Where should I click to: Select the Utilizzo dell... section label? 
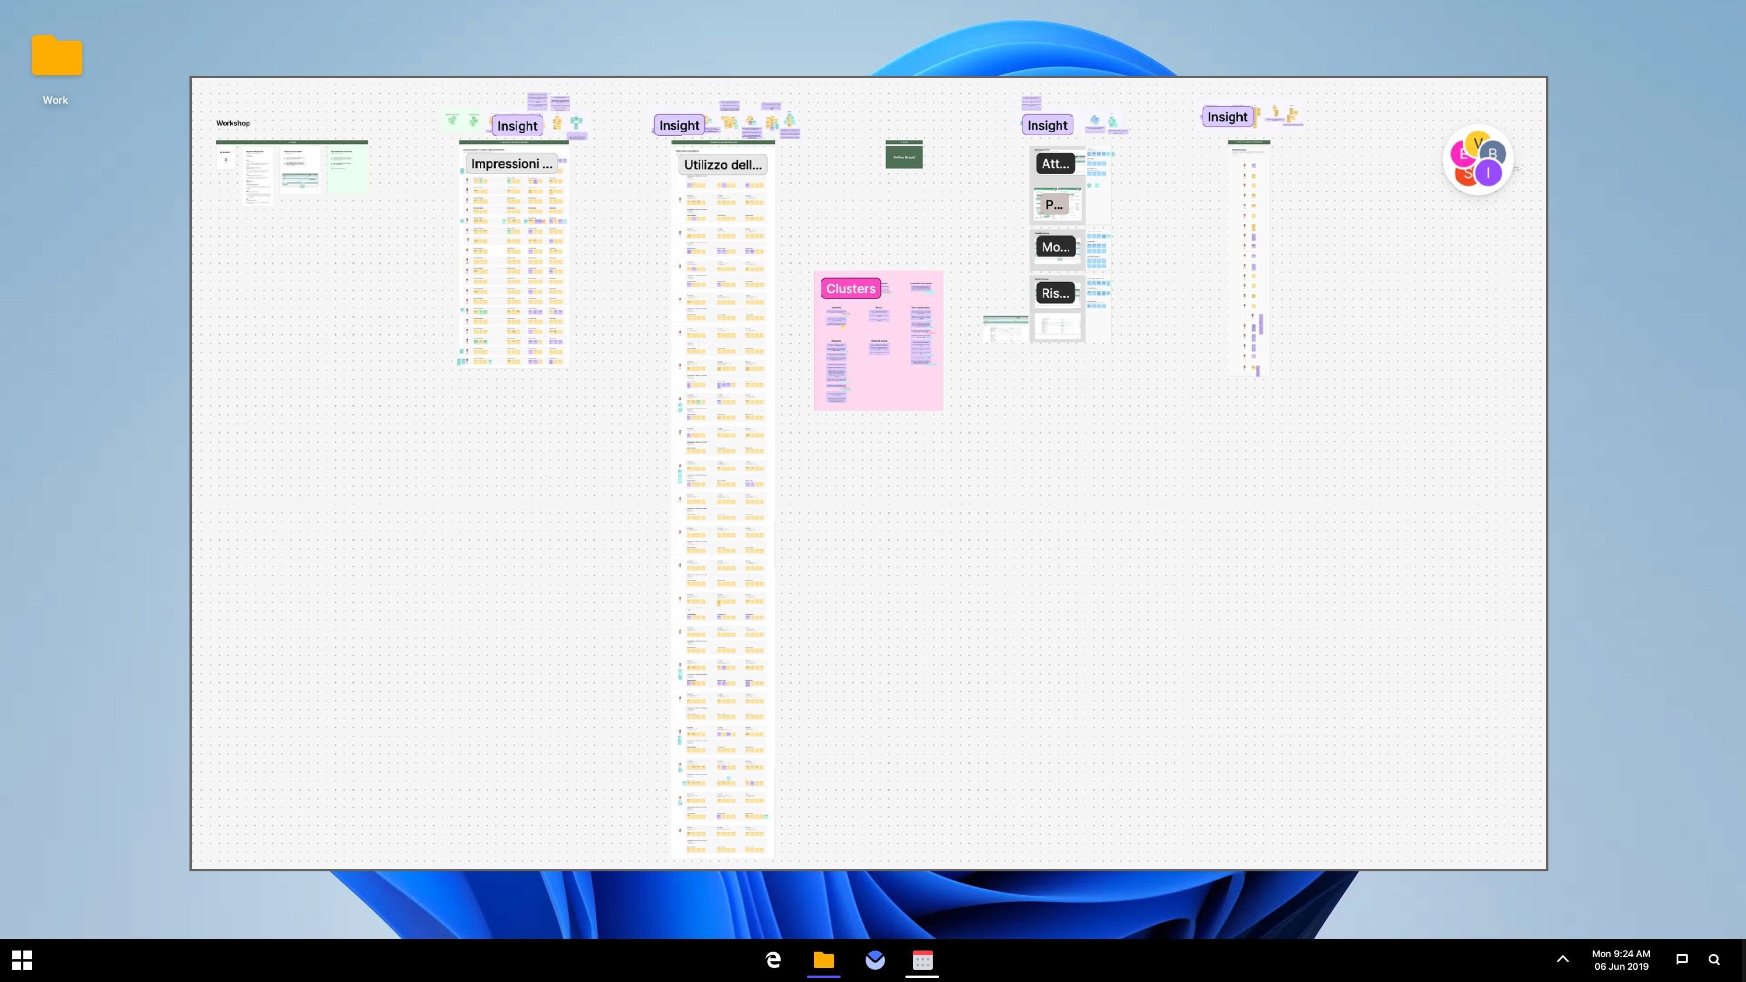(722, 165)
